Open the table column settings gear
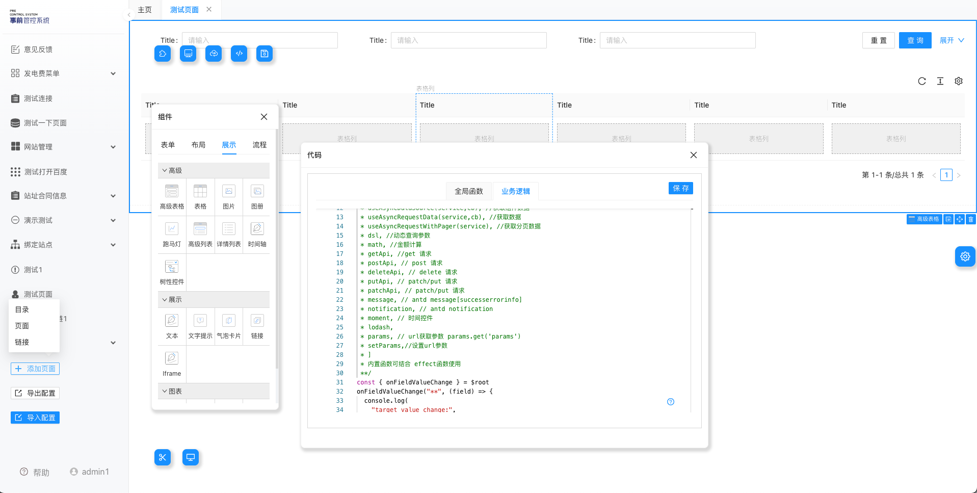The width and height of the screenshot is (977, 493). (959, 81)
